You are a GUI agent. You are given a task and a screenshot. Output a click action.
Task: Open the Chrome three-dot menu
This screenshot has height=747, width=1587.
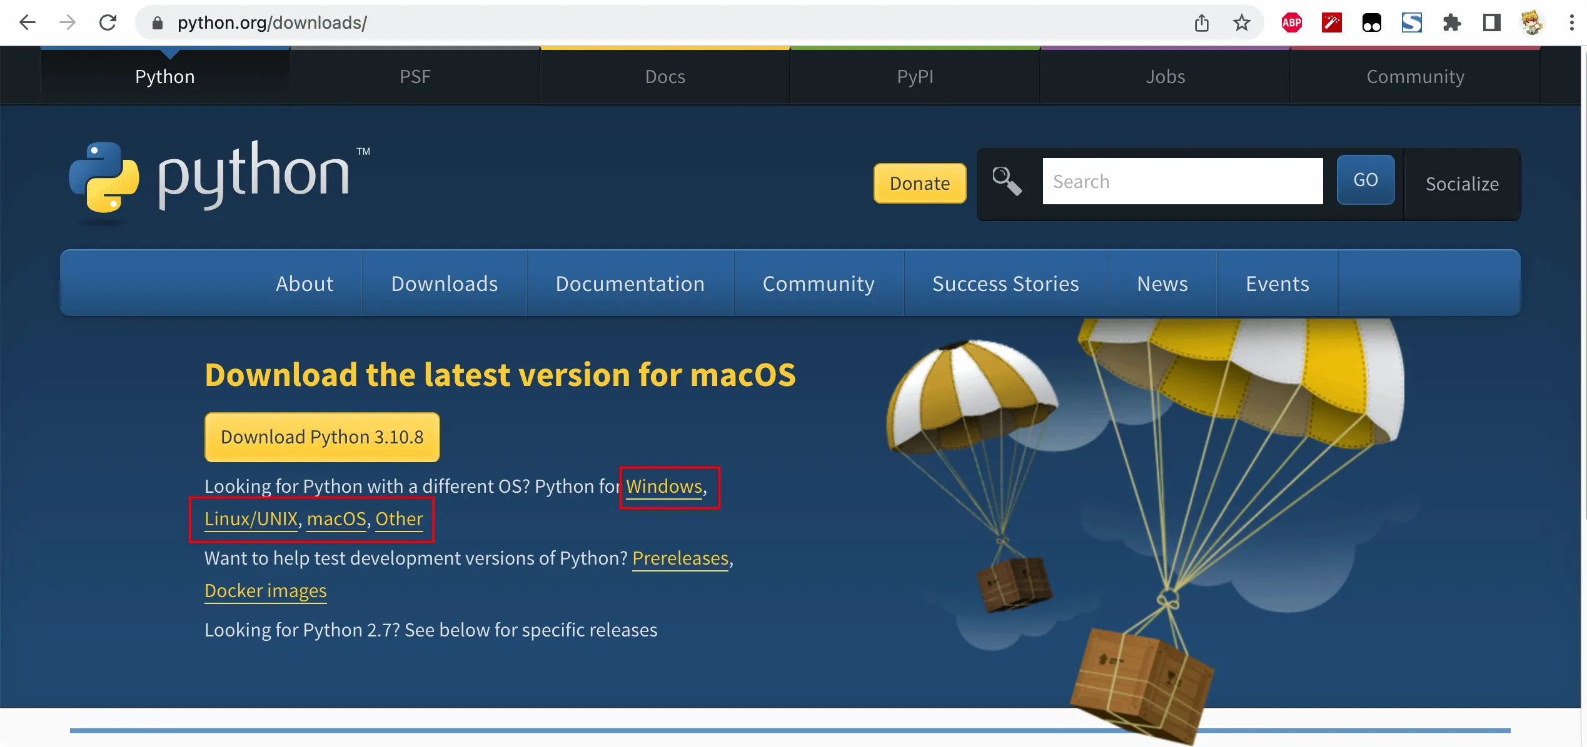(1572, 22)
